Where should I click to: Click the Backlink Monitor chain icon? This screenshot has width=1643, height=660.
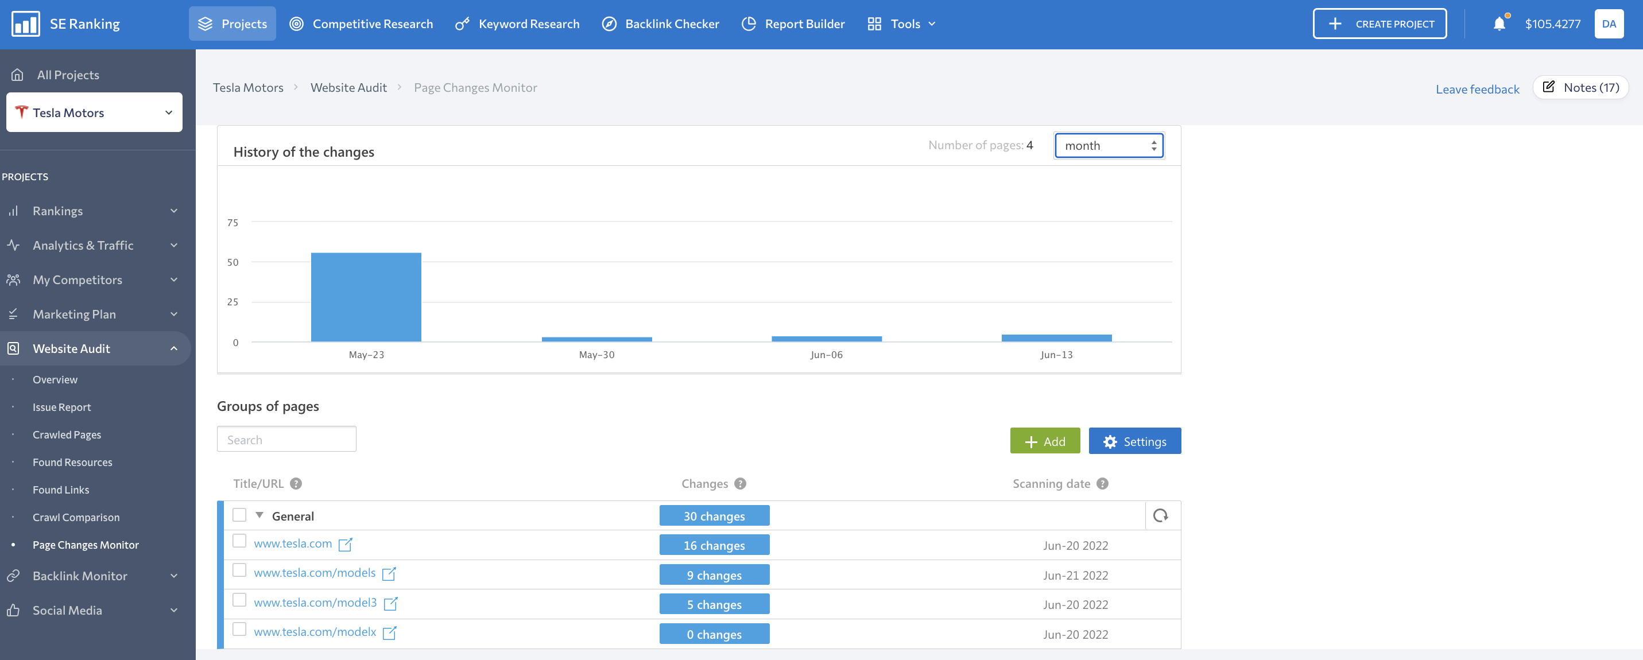(13, 575)
